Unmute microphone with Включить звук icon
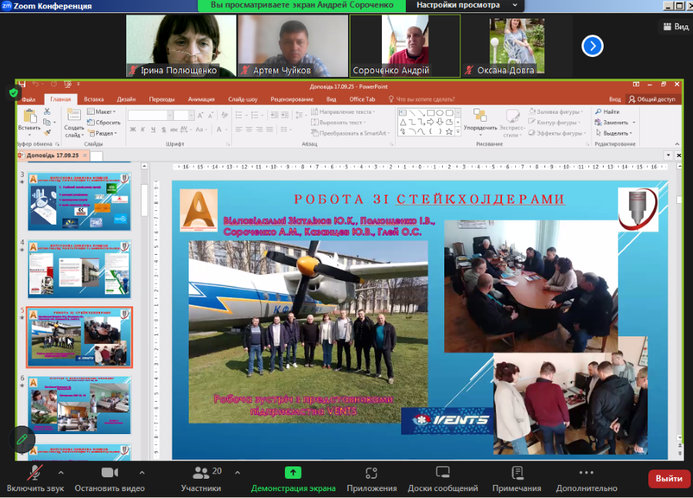The image size is (693, 498). (35, 473)
